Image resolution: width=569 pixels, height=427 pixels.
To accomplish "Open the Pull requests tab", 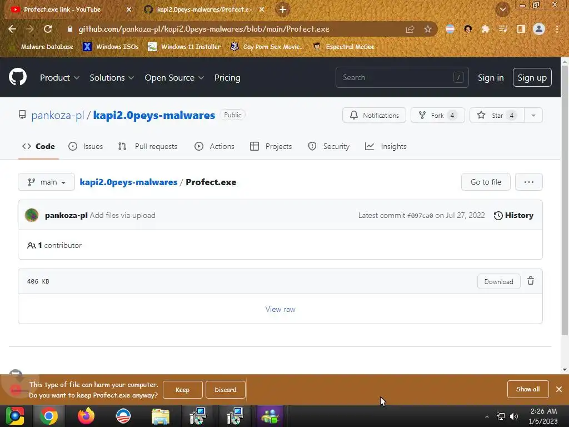I will (148, 146).
